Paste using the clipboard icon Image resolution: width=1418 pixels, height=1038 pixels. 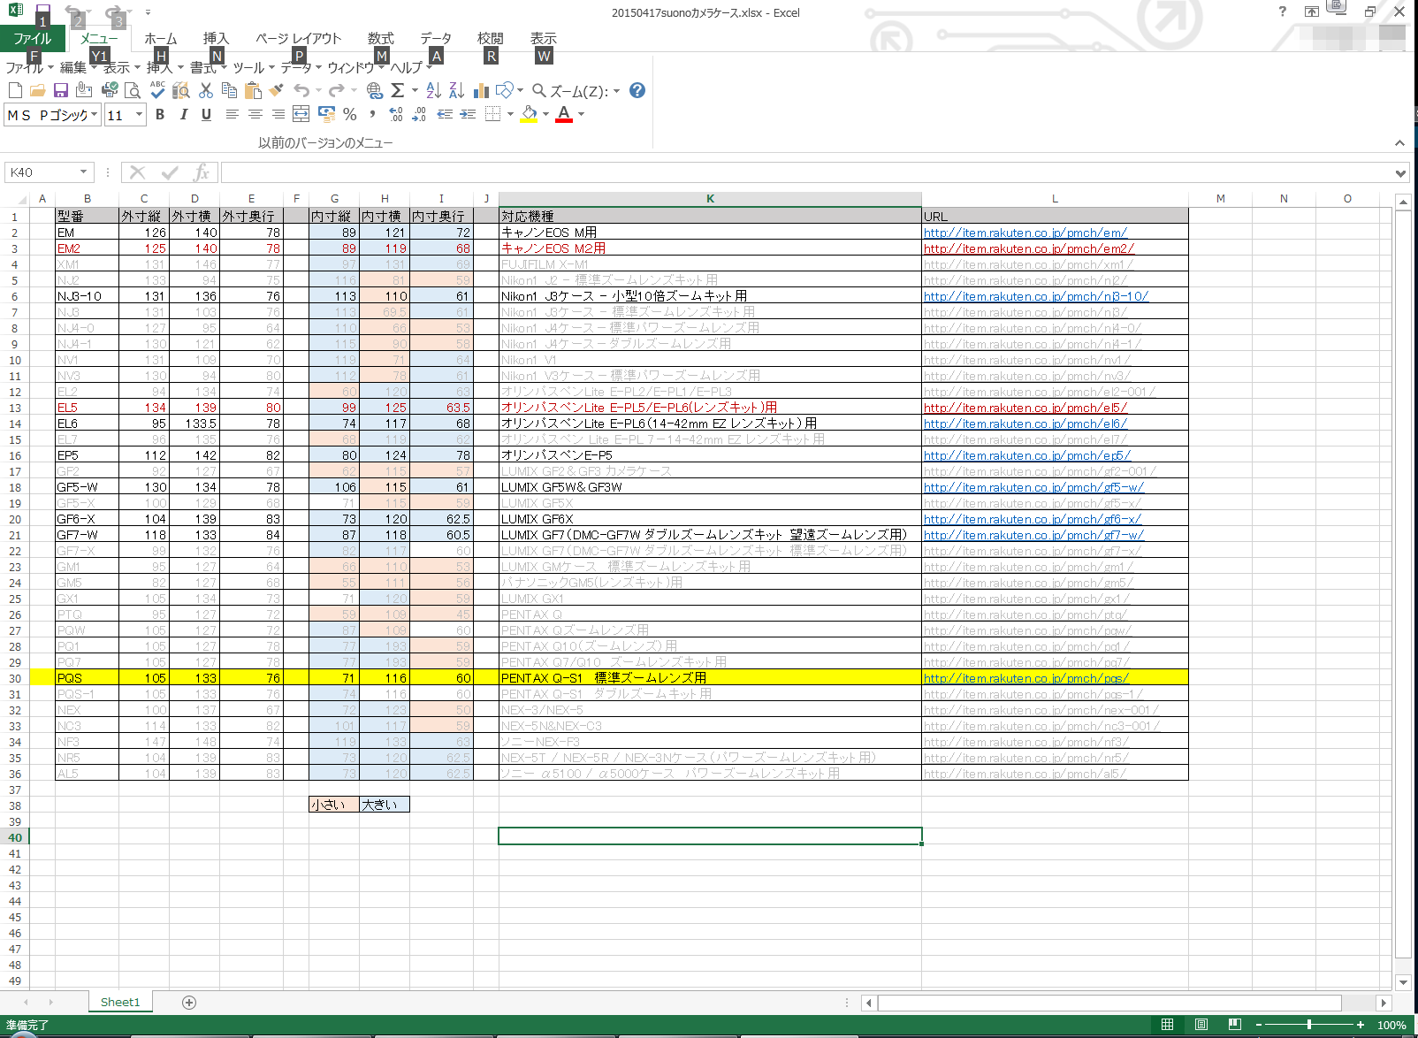[253, 90]
